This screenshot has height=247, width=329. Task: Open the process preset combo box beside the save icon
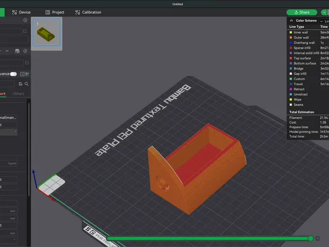(7, 84)
